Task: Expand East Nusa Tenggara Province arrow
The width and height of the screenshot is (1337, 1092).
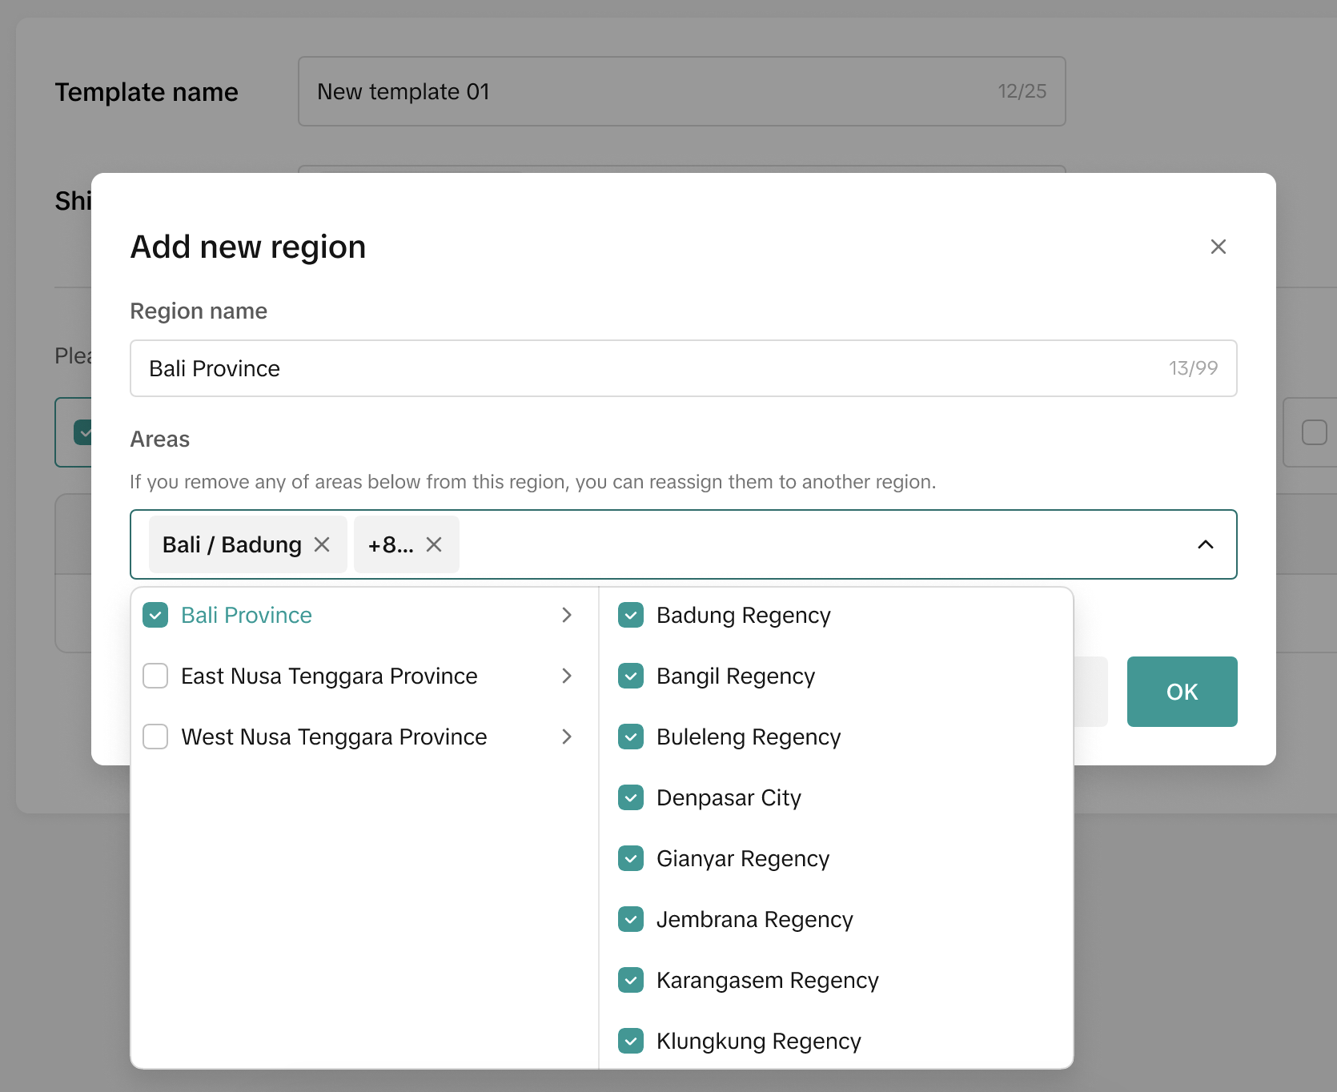Action: tap(567, 676)
